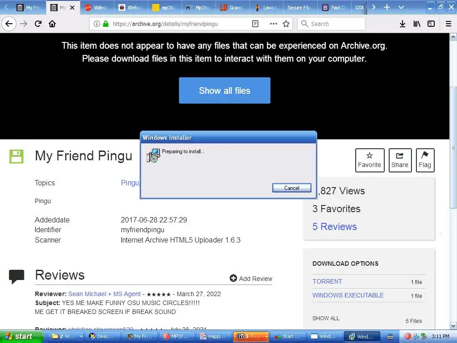Viewport: 457px width, 343px height.
Task: Toggle reader view in address bar
Action: pos(255,24)
